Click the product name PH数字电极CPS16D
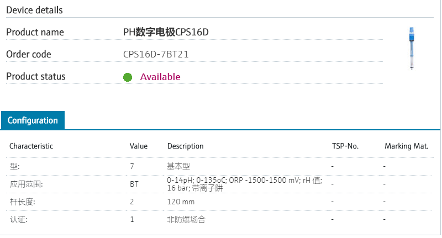 click(x=166, y=32)
